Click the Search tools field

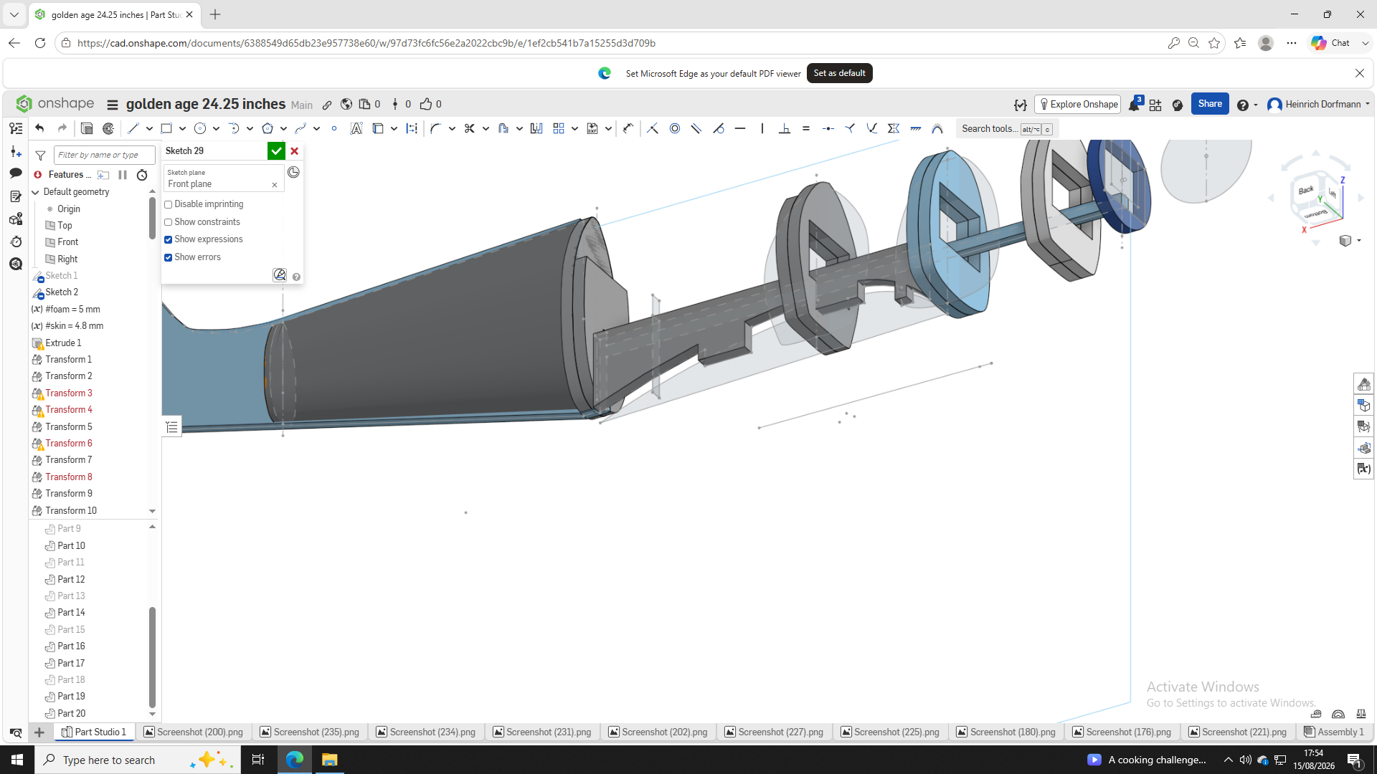pyautogui.click(x=1007, y=129)
